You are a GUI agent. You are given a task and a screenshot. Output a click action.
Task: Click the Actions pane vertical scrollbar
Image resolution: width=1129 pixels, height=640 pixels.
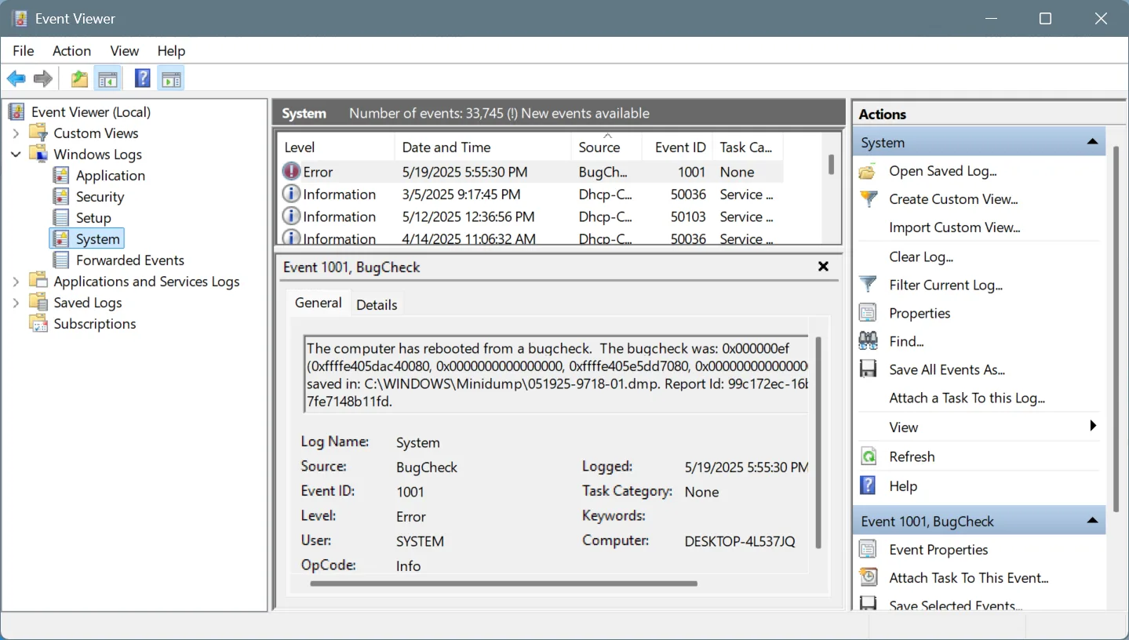(1116, 329)
